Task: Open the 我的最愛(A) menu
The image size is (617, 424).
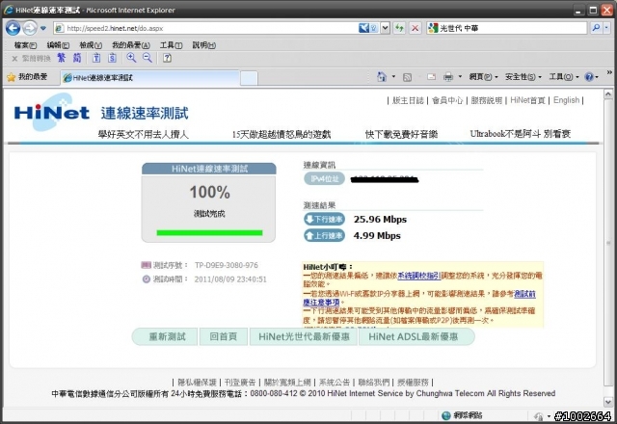Action: coord(131,45)
